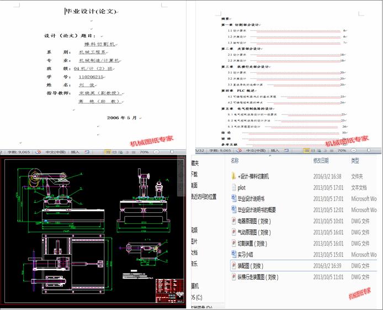Image resolution: width=383 pixels, height=310 pixels.
Task: Click the 2013/10/5 15:01 date of 实习小结
Action: [x=328, y=255]
